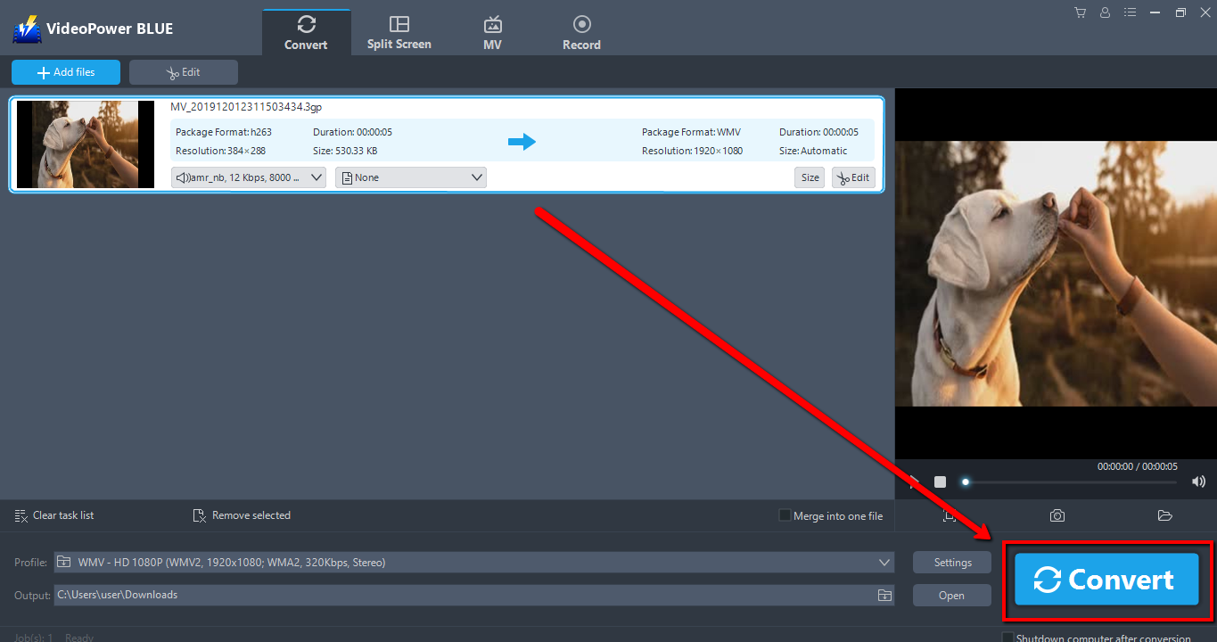1217x642 pixels.
Task: Click the VideoPower BLUE logo
Action: point(27,28)
